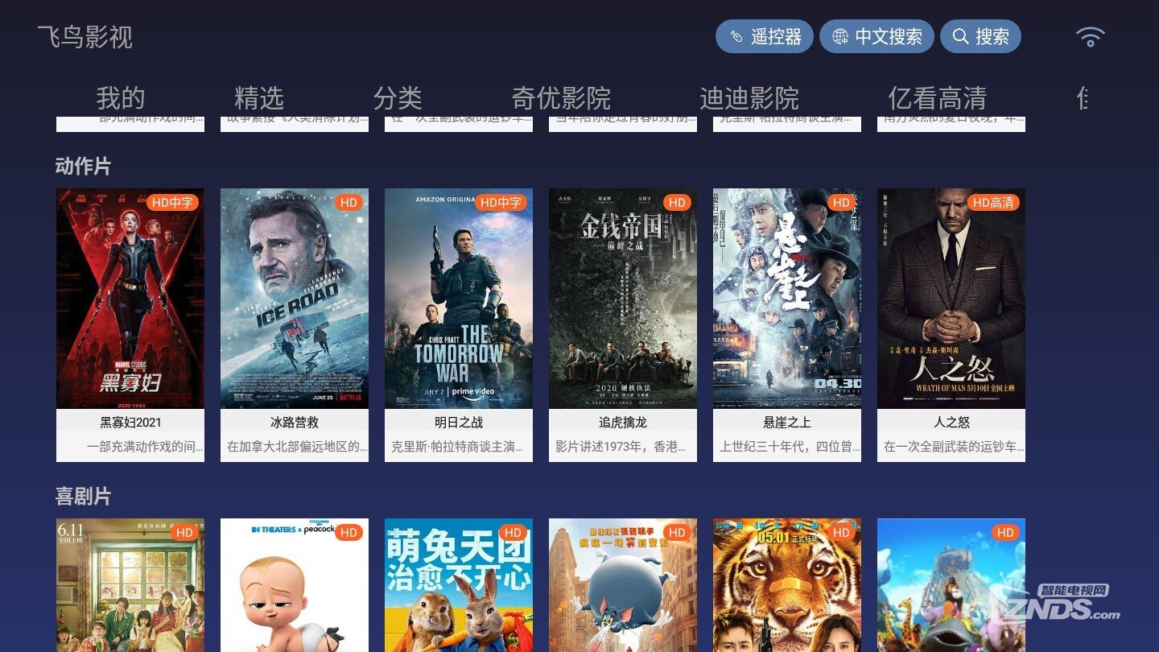The image size is (1159, 652).
Task: Click the Wi-Fi status icon
Action: point(1091,37)
